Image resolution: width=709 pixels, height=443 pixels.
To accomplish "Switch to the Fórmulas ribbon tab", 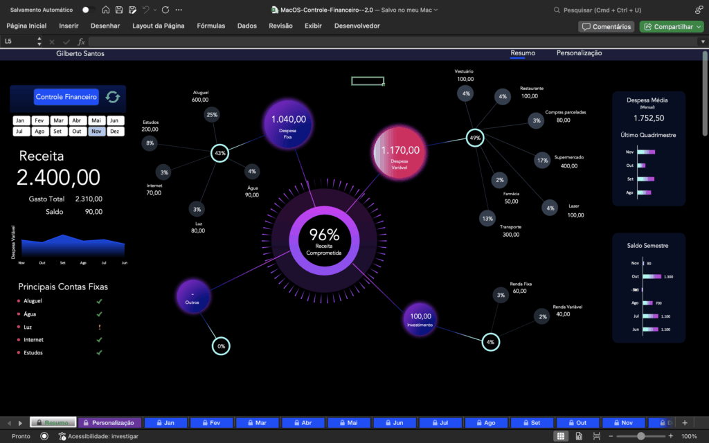I will click(x=211, y=25).
